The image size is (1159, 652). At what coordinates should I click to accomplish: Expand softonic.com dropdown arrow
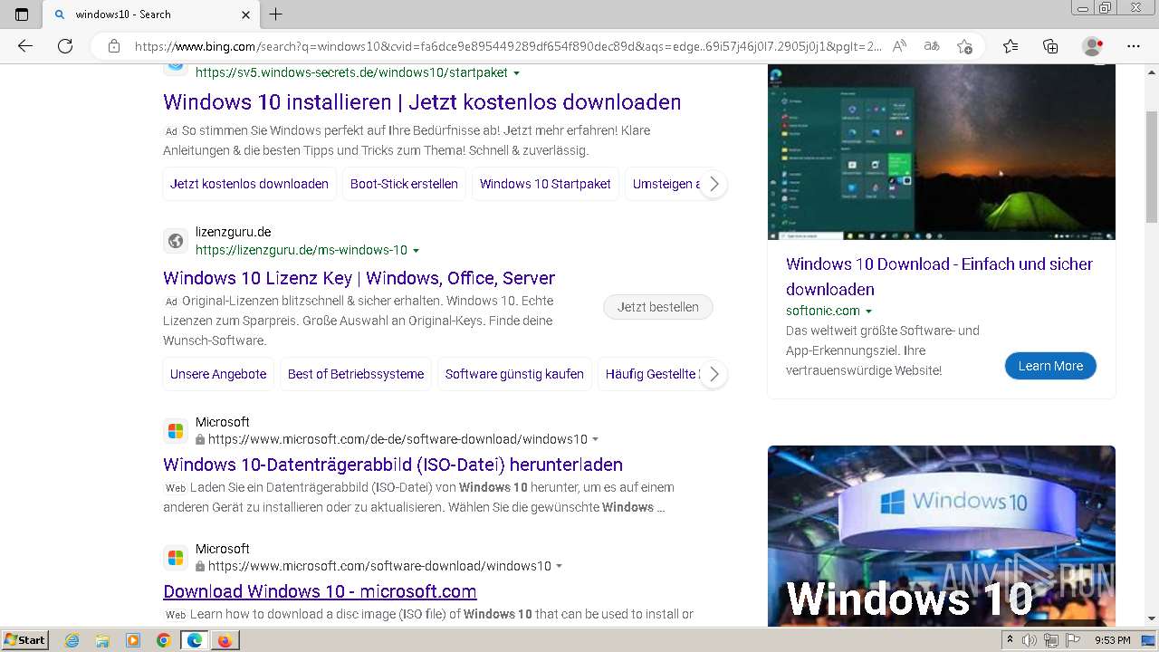pyautogui.click(x=869, y=312)
